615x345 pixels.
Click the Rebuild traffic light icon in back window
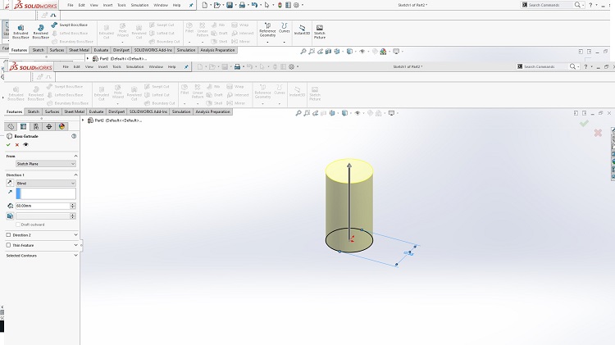[280, 5]
